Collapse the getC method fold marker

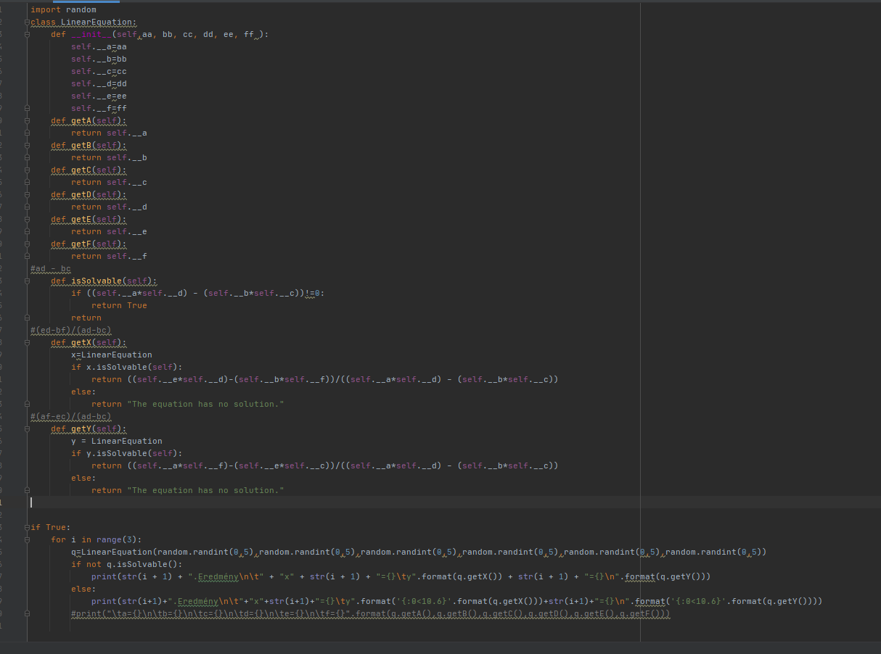click(27, 170)
